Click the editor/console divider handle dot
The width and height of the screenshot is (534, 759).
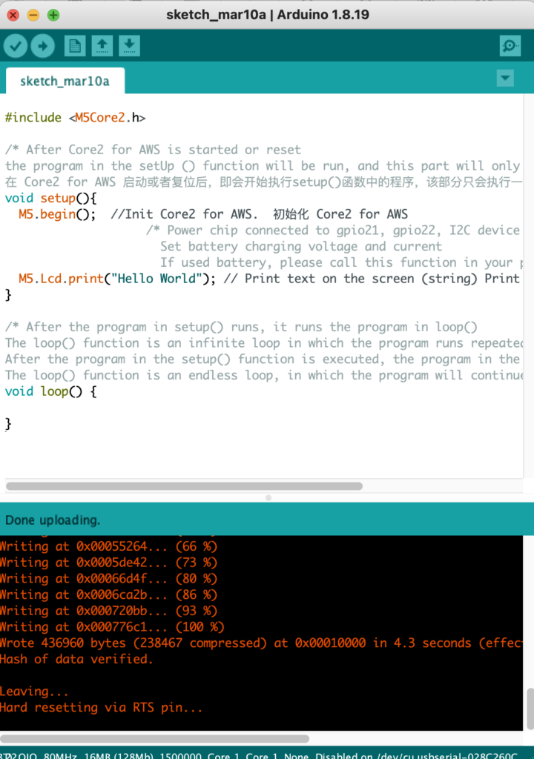[268, 497]
